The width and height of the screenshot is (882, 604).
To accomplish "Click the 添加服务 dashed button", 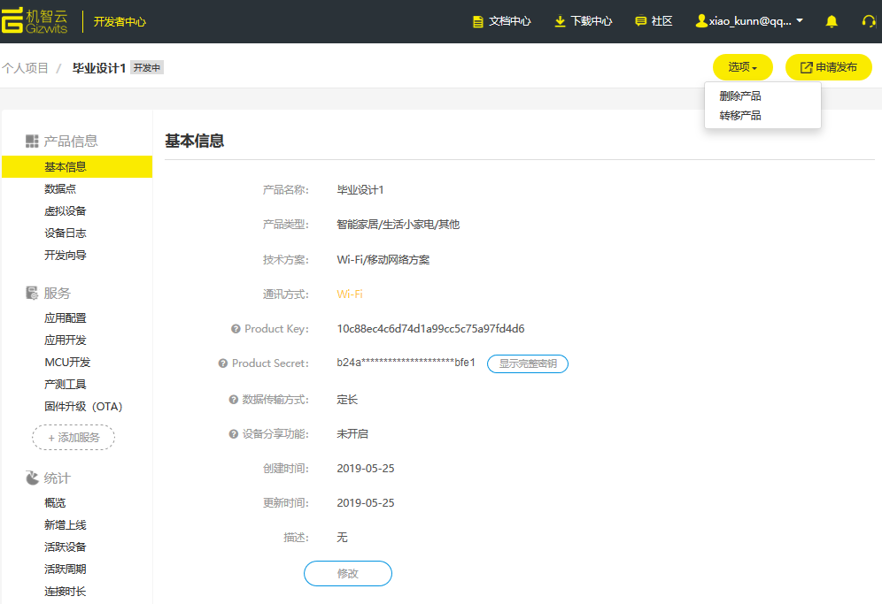I will coord(73,438).
